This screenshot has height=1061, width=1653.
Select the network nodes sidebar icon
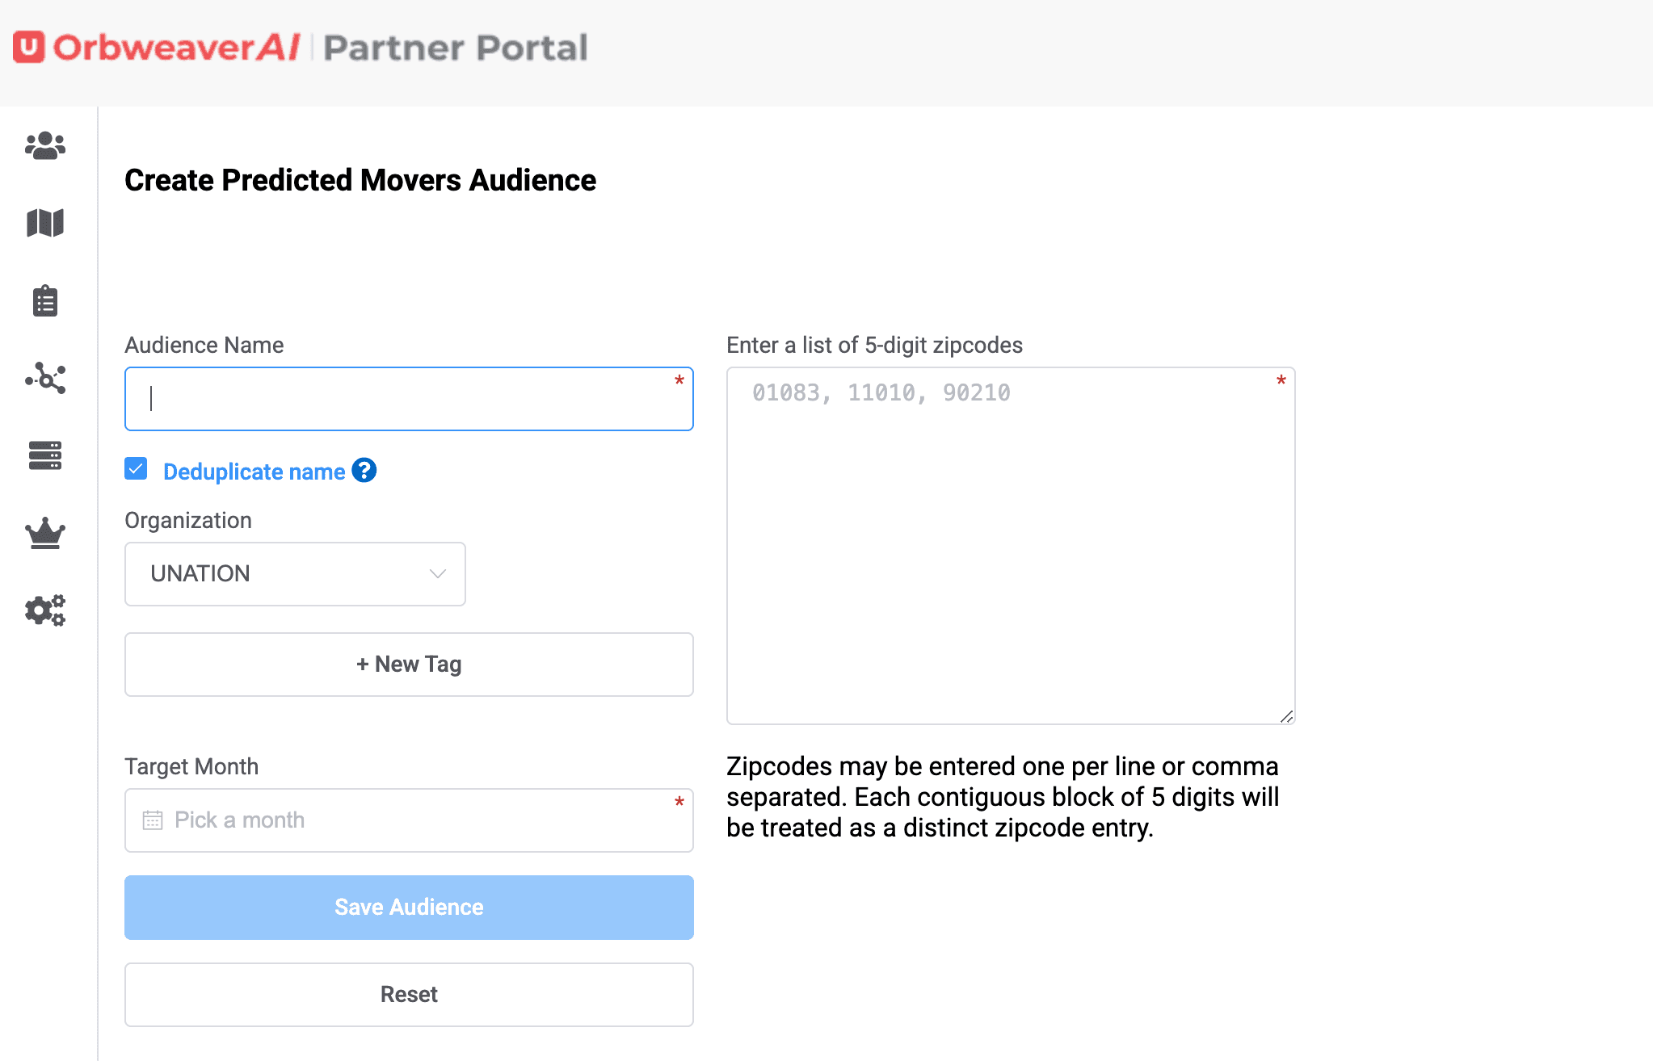[x=45, y=378]
